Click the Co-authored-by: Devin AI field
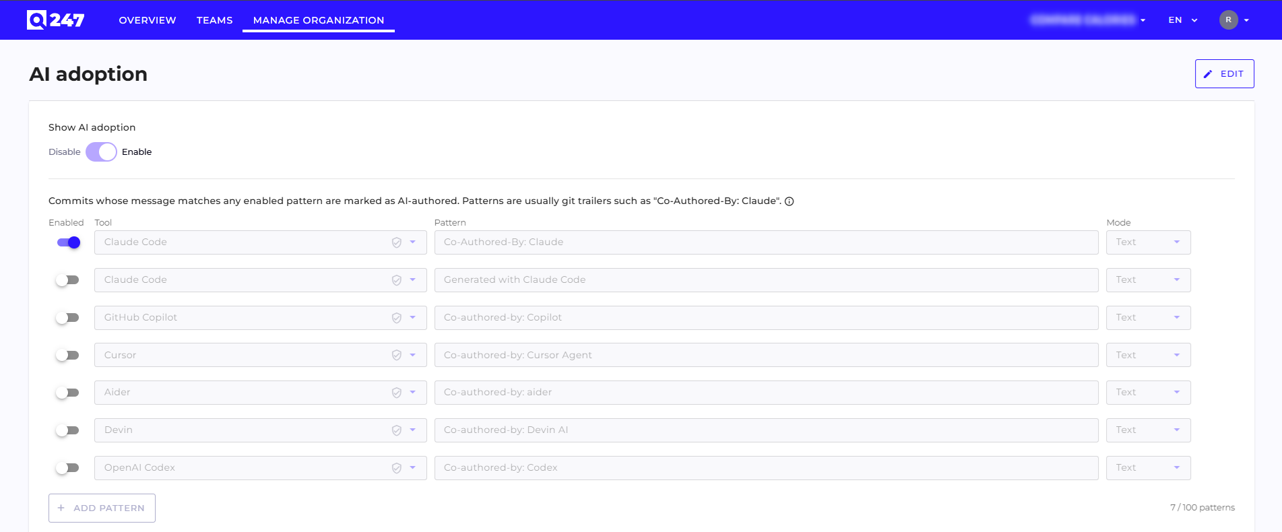The image size is (1282, 532). tap(766, 430)
